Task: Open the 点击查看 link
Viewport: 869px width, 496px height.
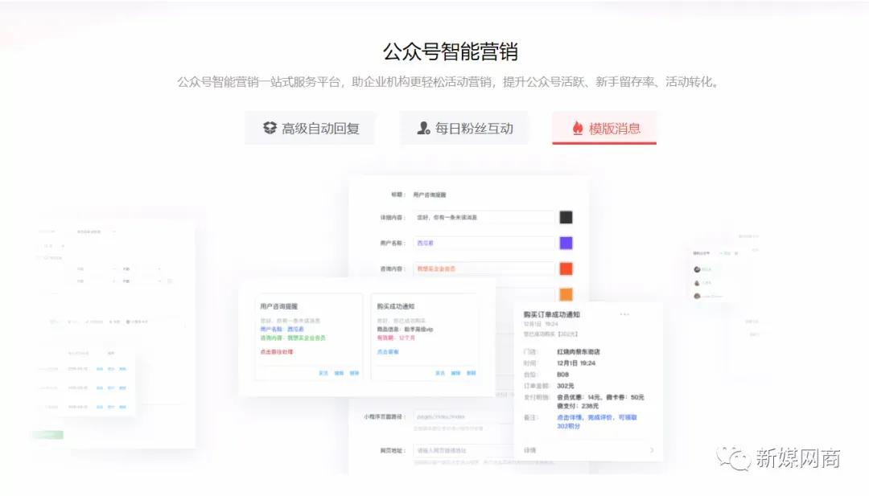Action: pyautogui.click(x=387, y=351)
